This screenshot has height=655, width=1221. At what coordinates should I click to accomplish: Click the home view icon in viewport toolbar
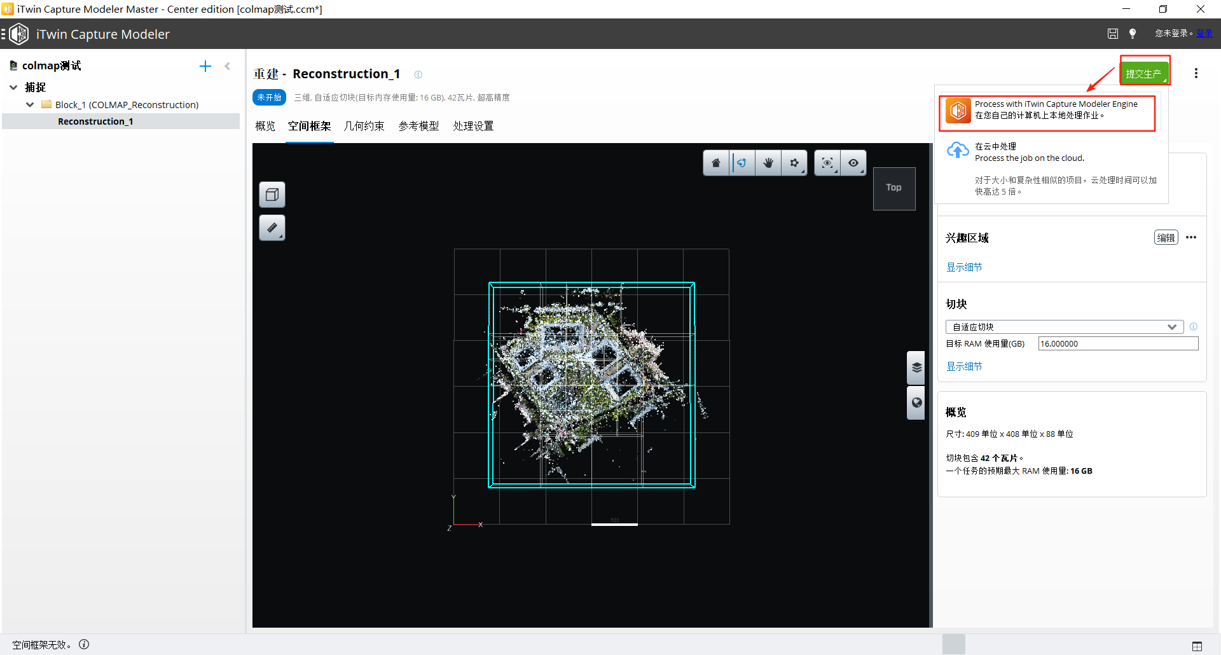(716, 163)
